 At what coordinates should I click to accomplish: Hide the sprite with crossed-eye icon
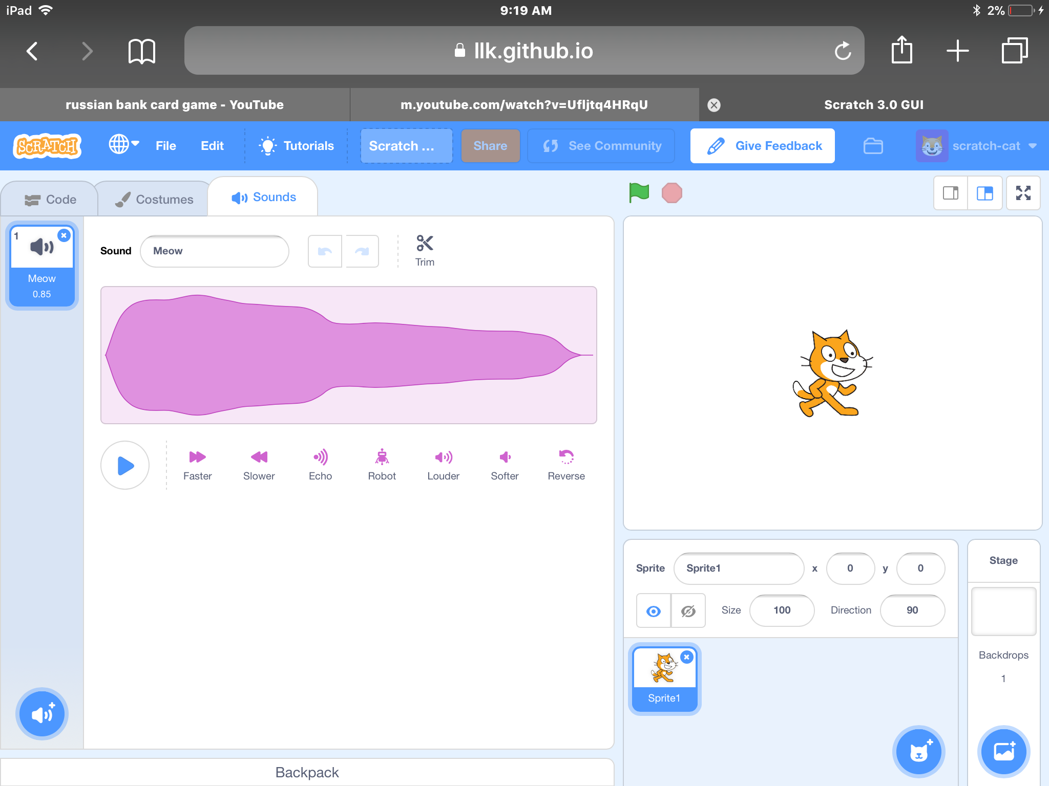pos(688,610)
